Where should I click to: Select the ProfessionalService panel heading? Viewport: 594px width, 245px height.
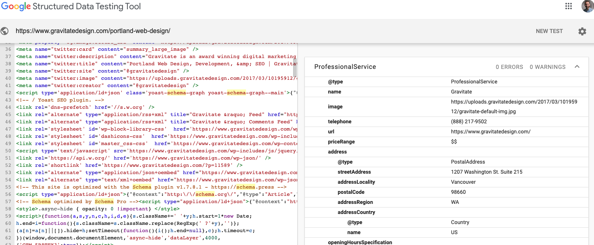[x=345, y=67]
